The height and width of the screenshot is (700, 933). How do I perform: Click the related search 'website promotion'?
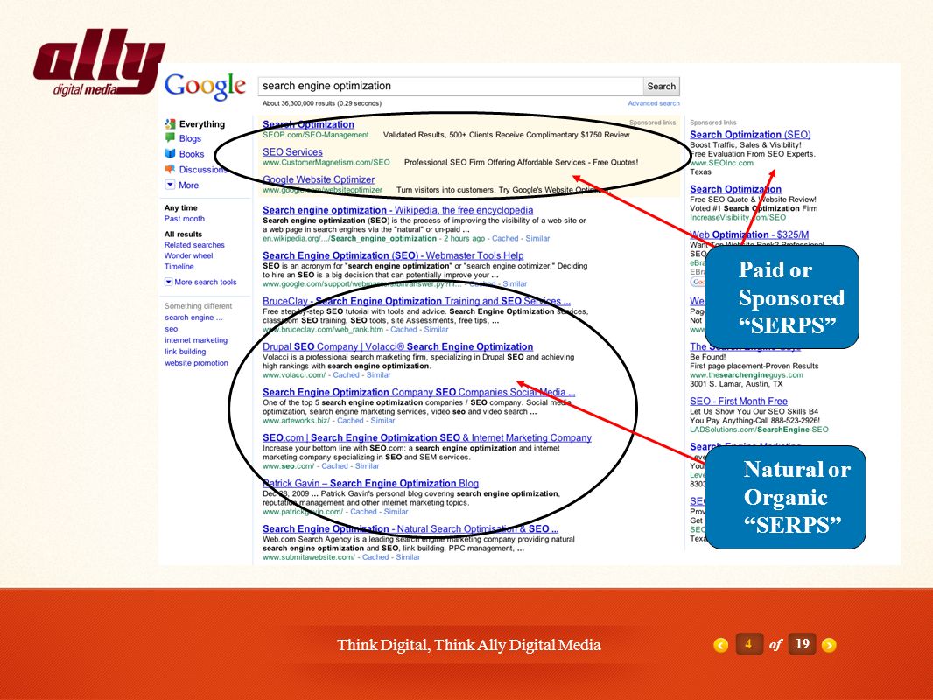(x=196, y=363)
